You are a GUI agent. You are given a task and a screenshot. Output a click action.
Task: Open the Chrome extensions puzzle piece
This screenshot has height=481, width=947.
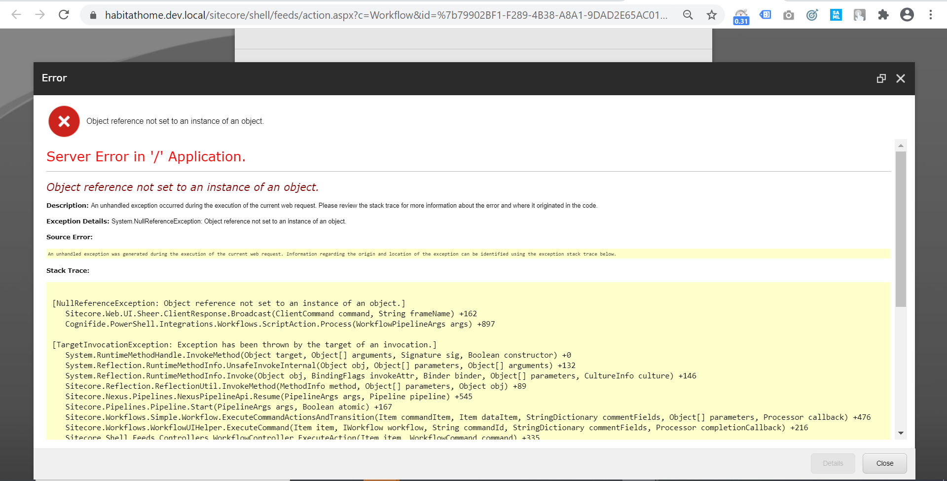[883, 15]
